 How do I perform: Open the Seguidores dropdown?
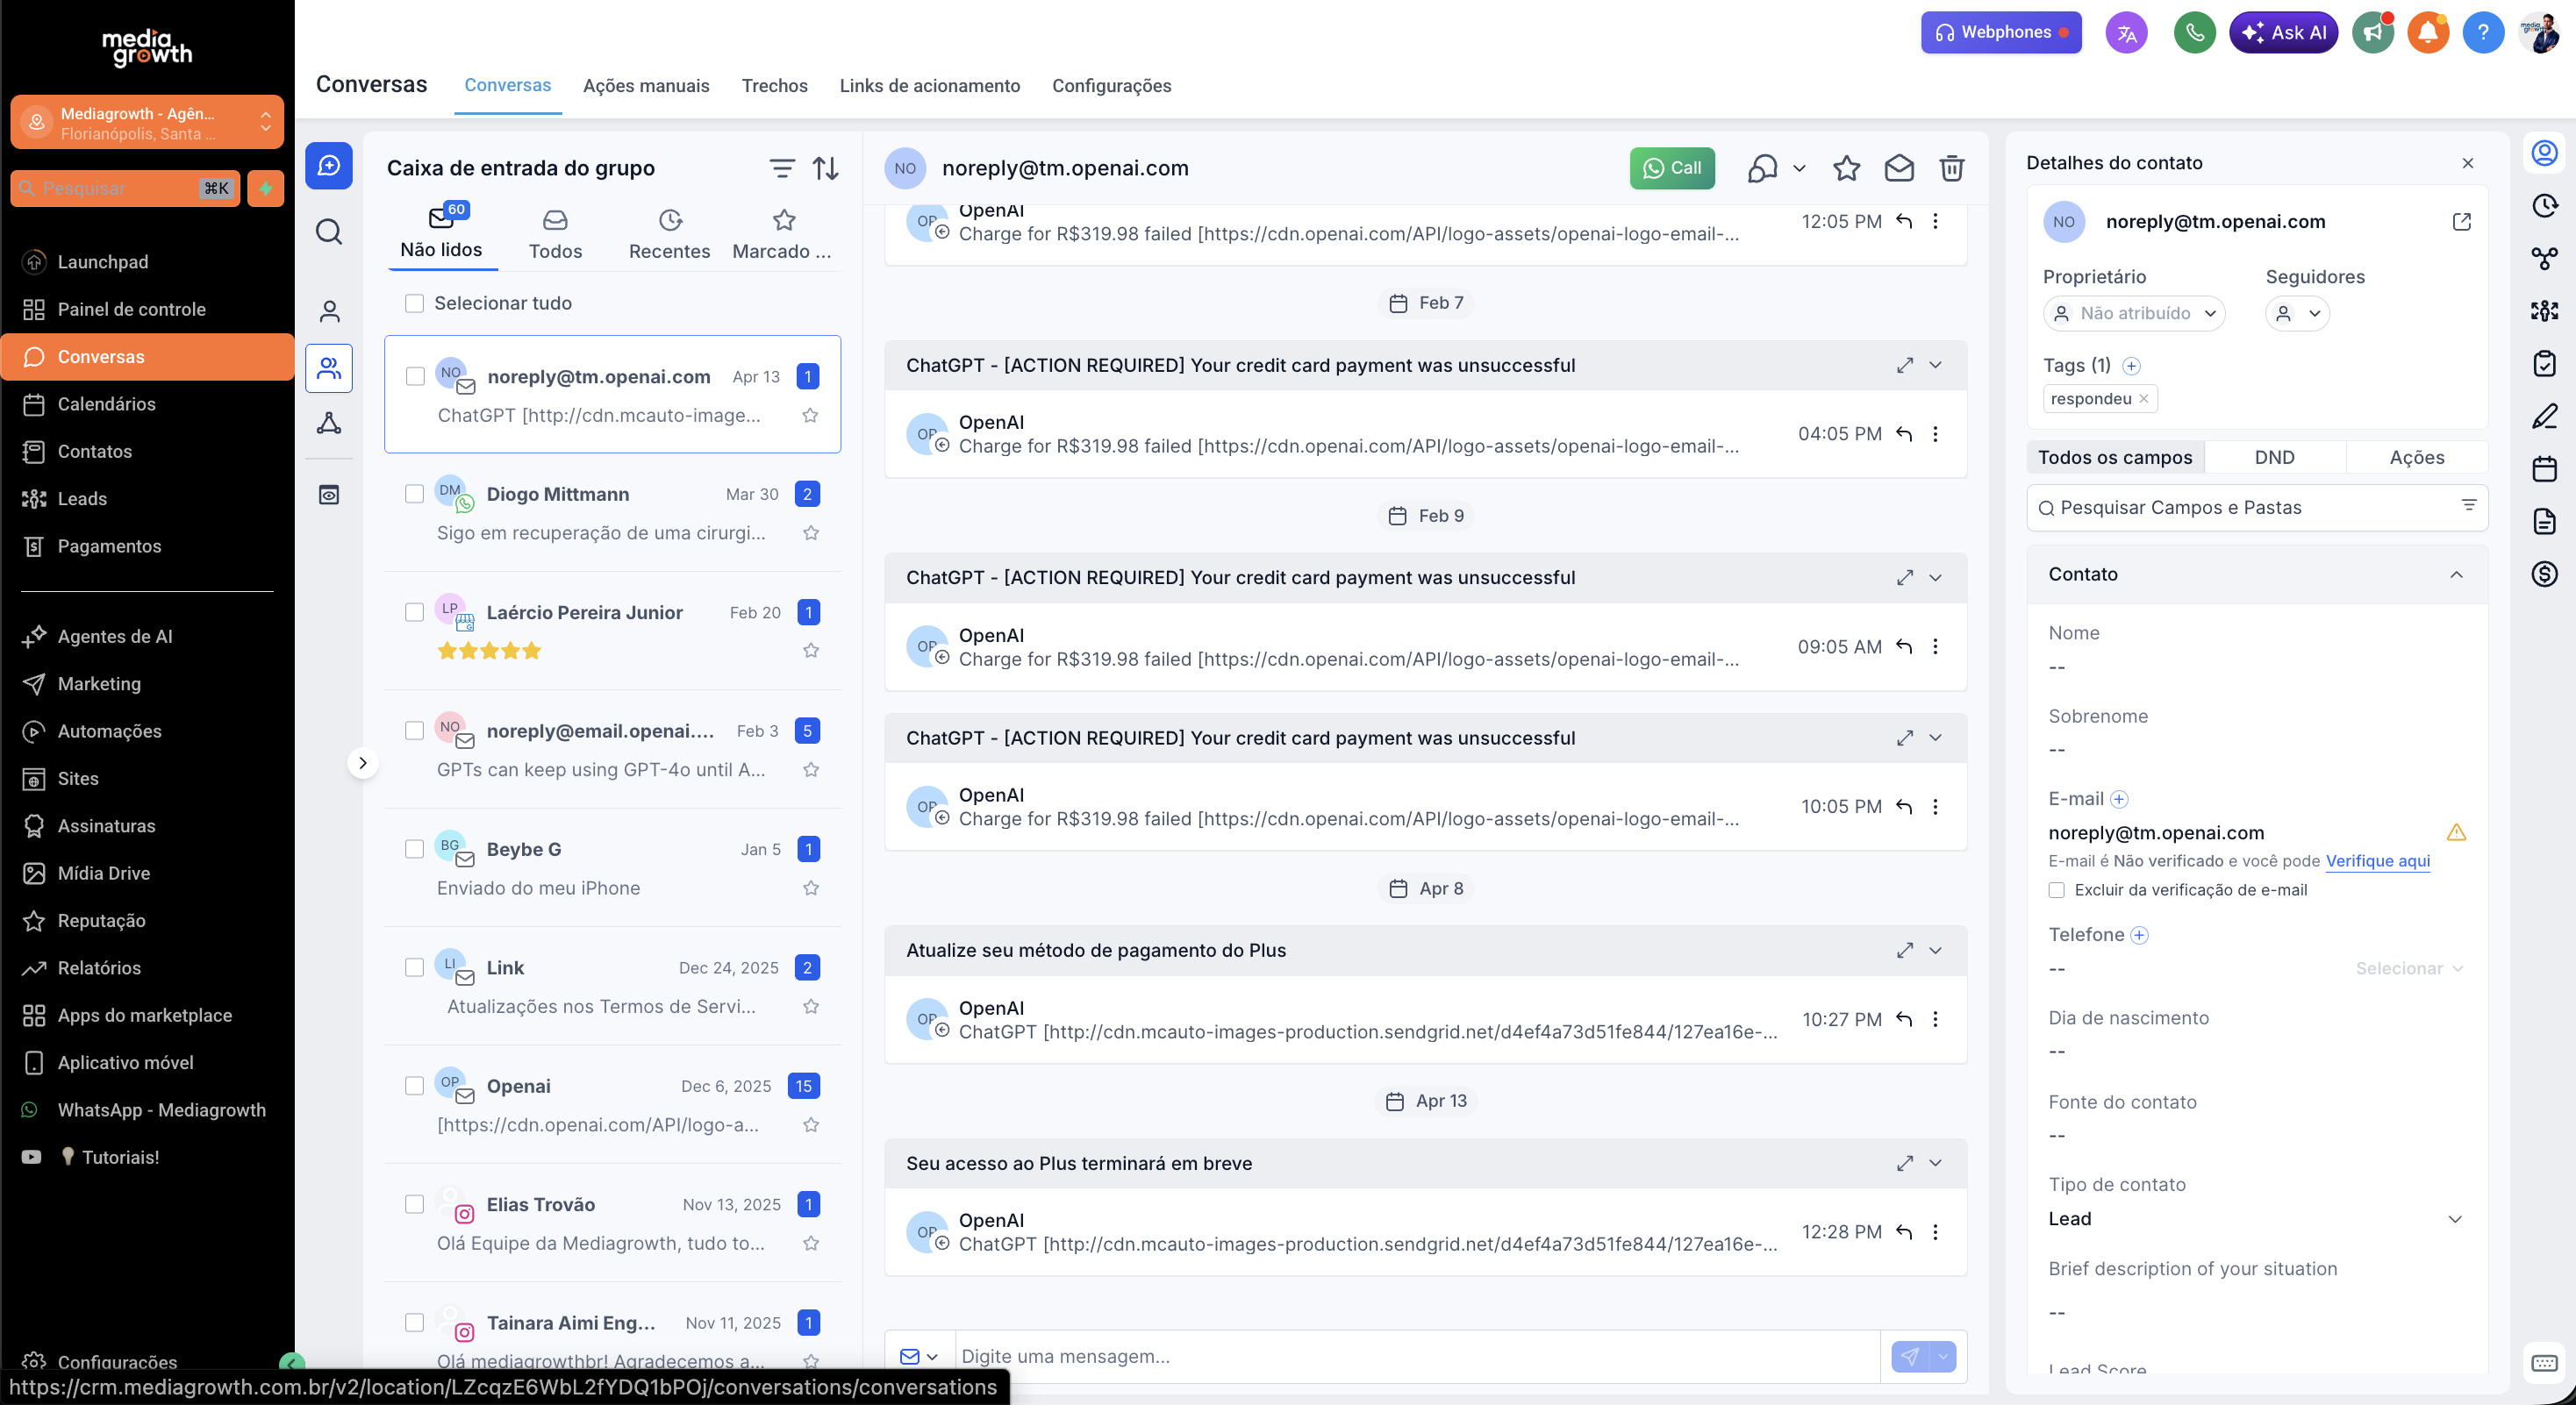(2297, 314)
